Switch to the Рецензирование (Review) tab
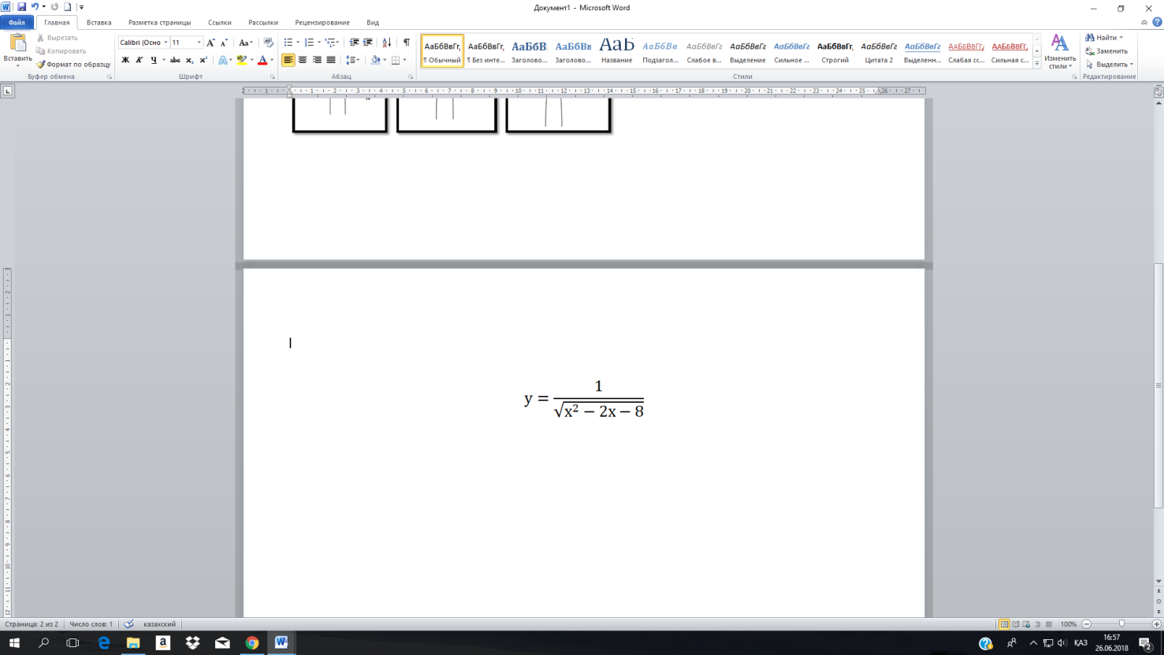This screenshot has height=655, width=1164. [322, 23]
